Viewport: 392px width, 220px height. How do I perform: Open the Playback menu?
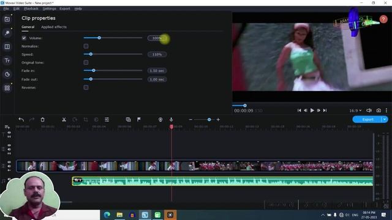31,9
